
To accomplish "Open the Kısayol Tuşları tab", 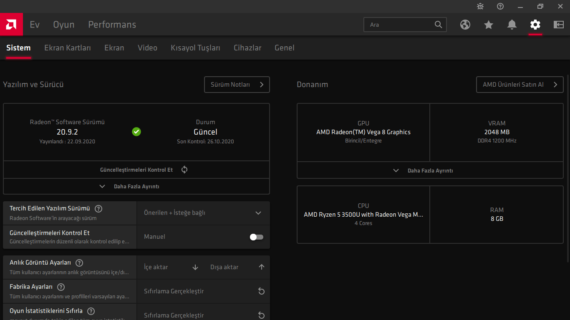I will (195, 48).
